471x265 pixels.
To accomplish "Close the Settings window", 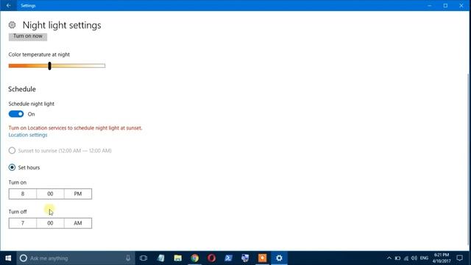I will 461,5.
